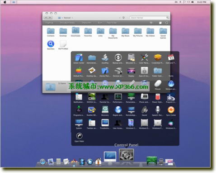The image size is (216, 173).
Task: Open the NVIDIA Control Panel item
Action: (92, 98)
